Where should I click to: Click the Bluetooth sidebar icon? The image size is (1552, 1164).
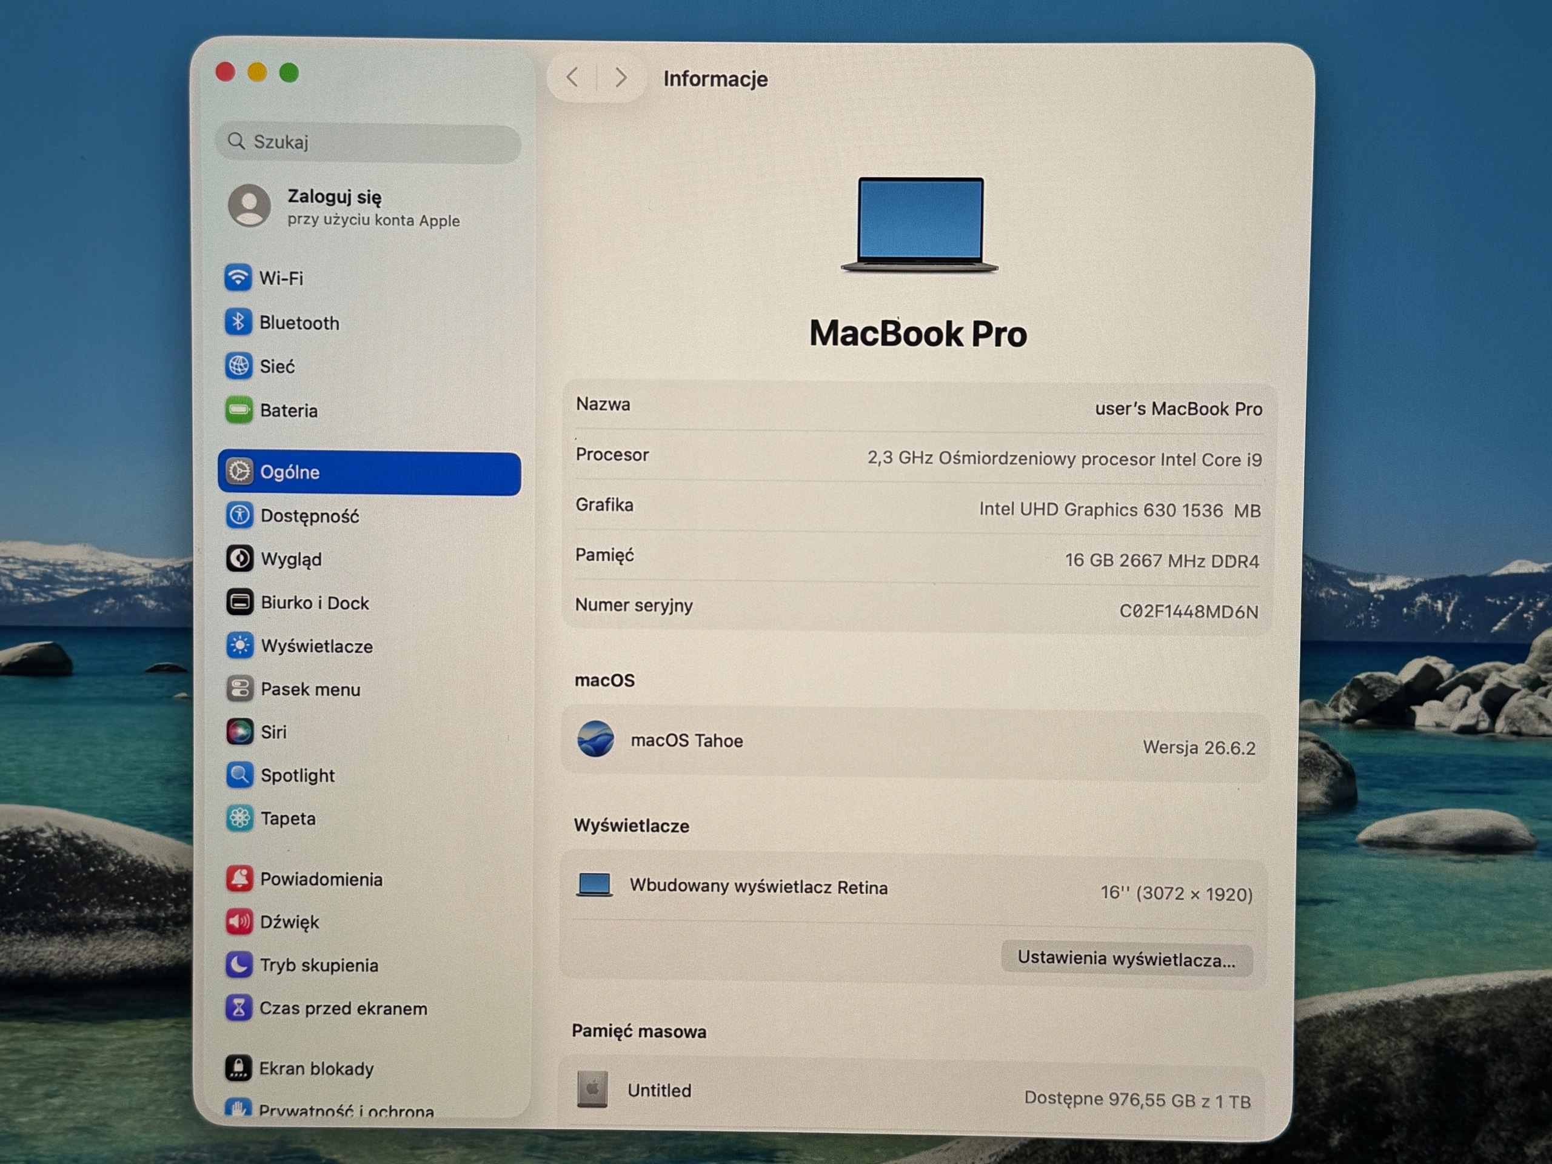(238, 321)
